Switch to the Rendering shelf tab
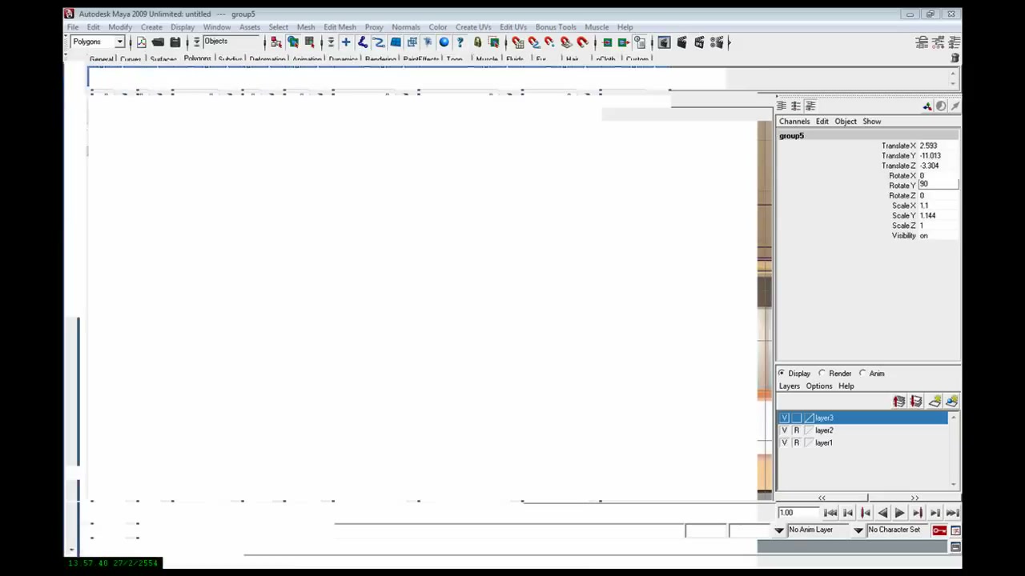Screen dimensions: 1025x576 [380, 59]
